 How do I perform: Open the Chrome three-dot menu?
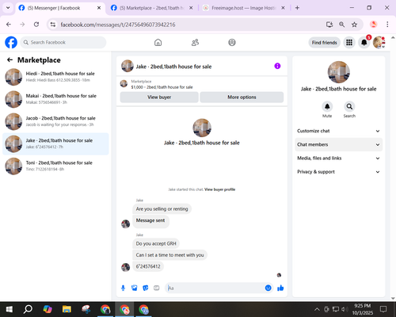(387, 25)
